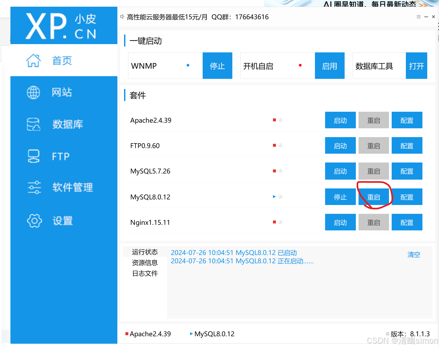Open 配置 for Apache2.4.39
439x348 pixels.
(407, 120)
